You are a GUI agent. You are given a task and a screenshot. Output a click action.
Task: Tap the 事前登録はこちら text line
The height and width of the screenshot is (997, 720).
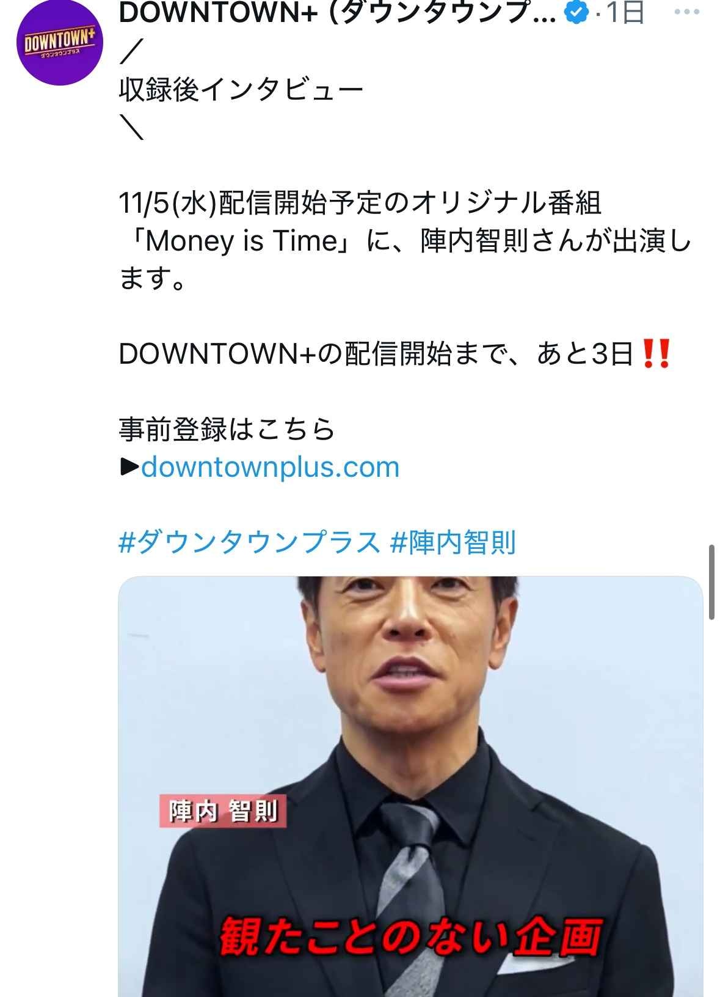(227, 430)
